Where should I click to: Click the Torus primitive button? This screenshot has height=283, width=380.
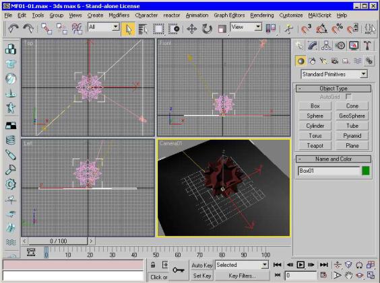[315, 136]
